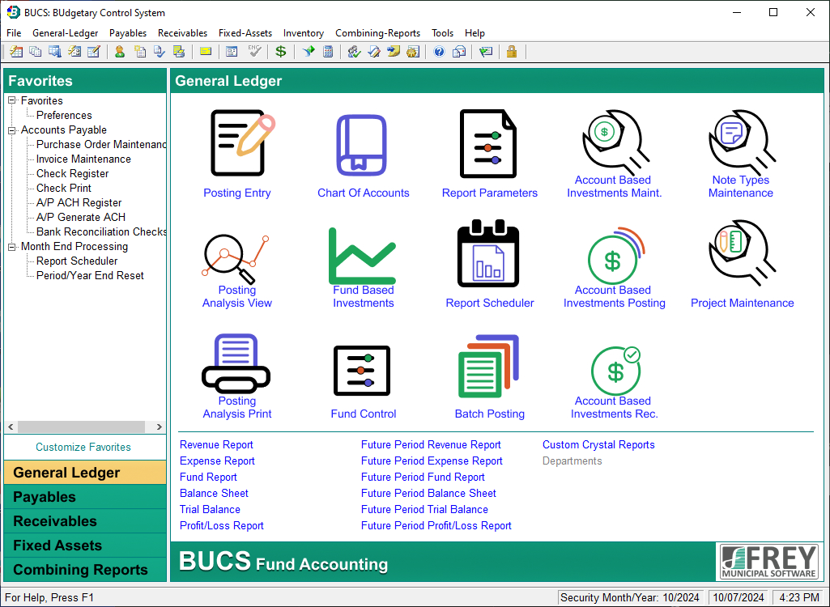Screen dimensions: 830x607
Task: Open the Chart Of Accounts book icon
Action: [362, 145]
